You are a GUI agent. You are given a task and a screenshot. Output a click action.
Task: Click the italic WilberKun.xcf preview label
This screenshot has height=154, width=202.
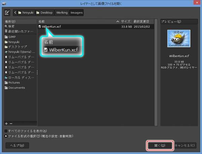(179, 56)
